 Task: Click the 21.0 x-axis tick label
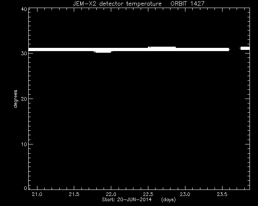click(37, 194)
